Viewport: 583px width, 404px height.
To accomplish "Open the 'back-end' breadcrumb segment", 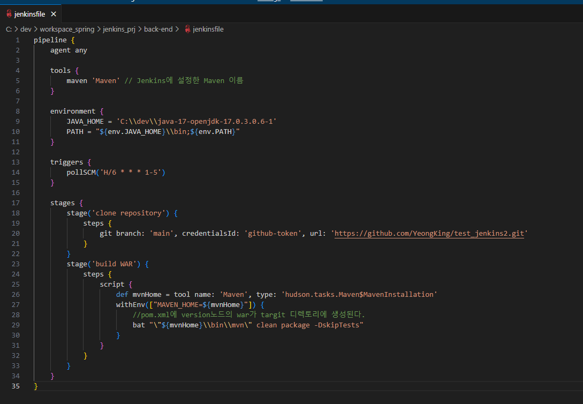I will click(158, 29).
